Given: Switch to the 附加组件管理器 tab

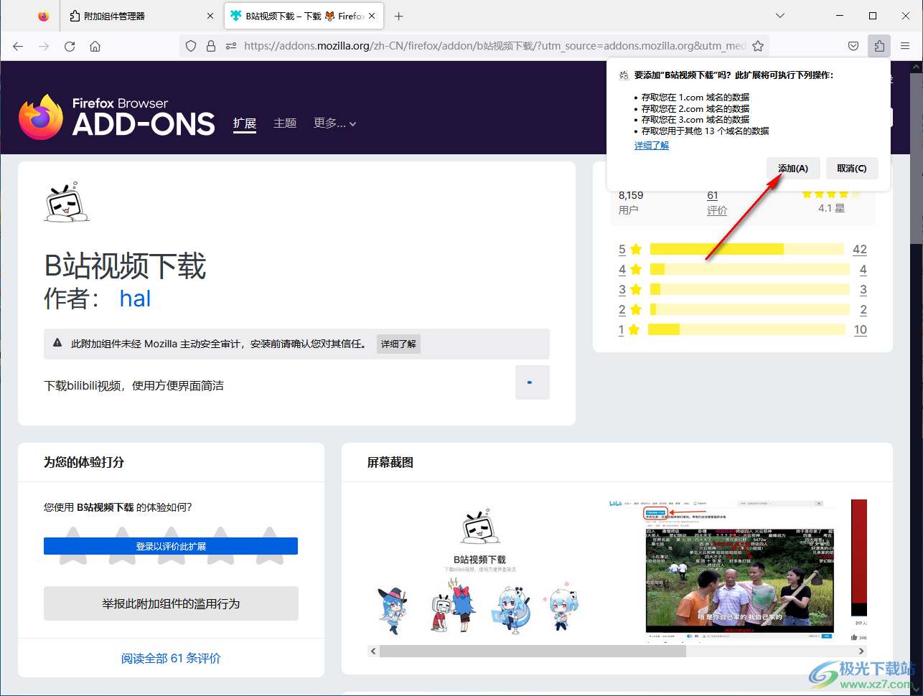Looking at the screenshot, I should (142, 16).
